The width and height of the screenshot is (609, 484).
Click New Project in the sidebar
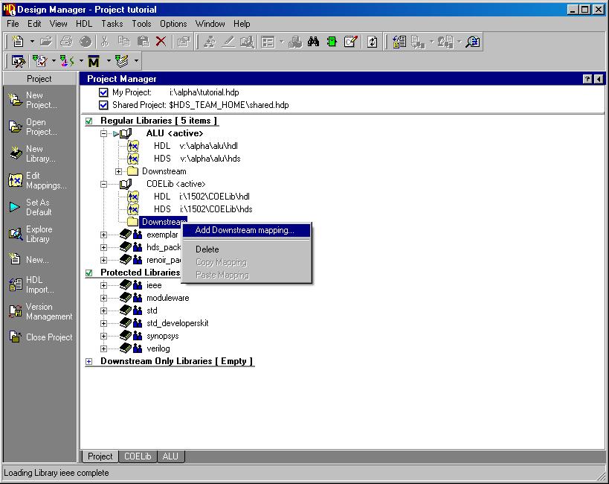33,100
